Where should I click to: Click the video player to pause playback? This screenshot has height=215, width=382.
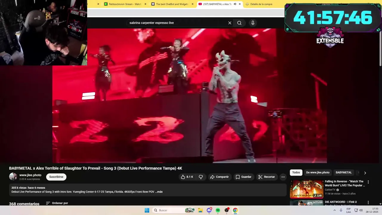[190, 96]
